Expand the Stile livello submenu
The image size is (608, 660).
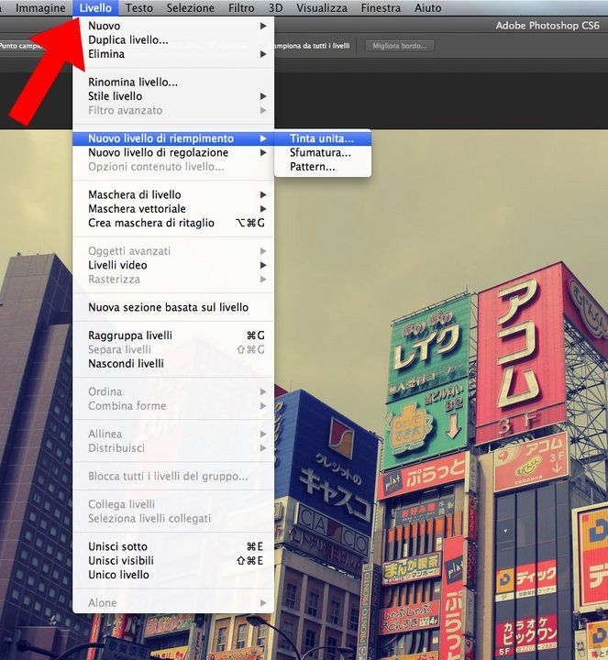point(173,96)
